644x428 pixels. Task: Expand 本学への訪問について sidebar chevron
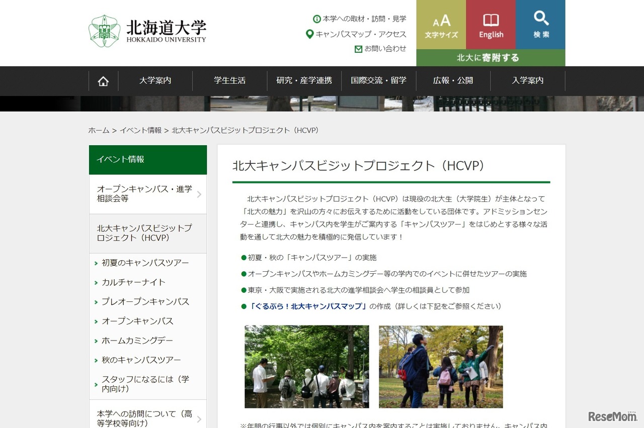(199, 418)
